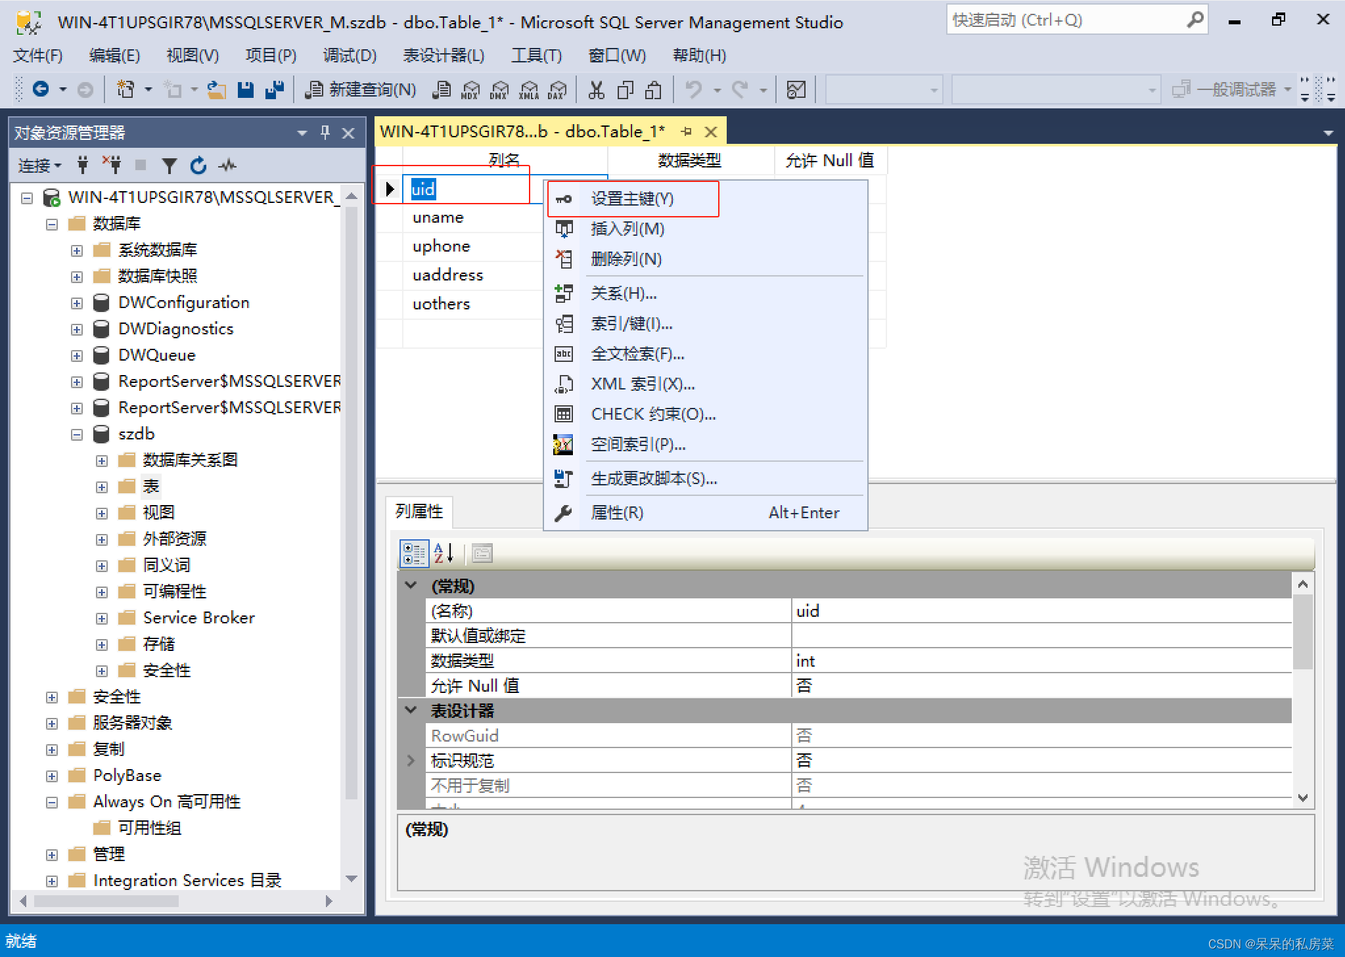
Task: Choose 属性(R) from context menu
Action: coord(706,512)
